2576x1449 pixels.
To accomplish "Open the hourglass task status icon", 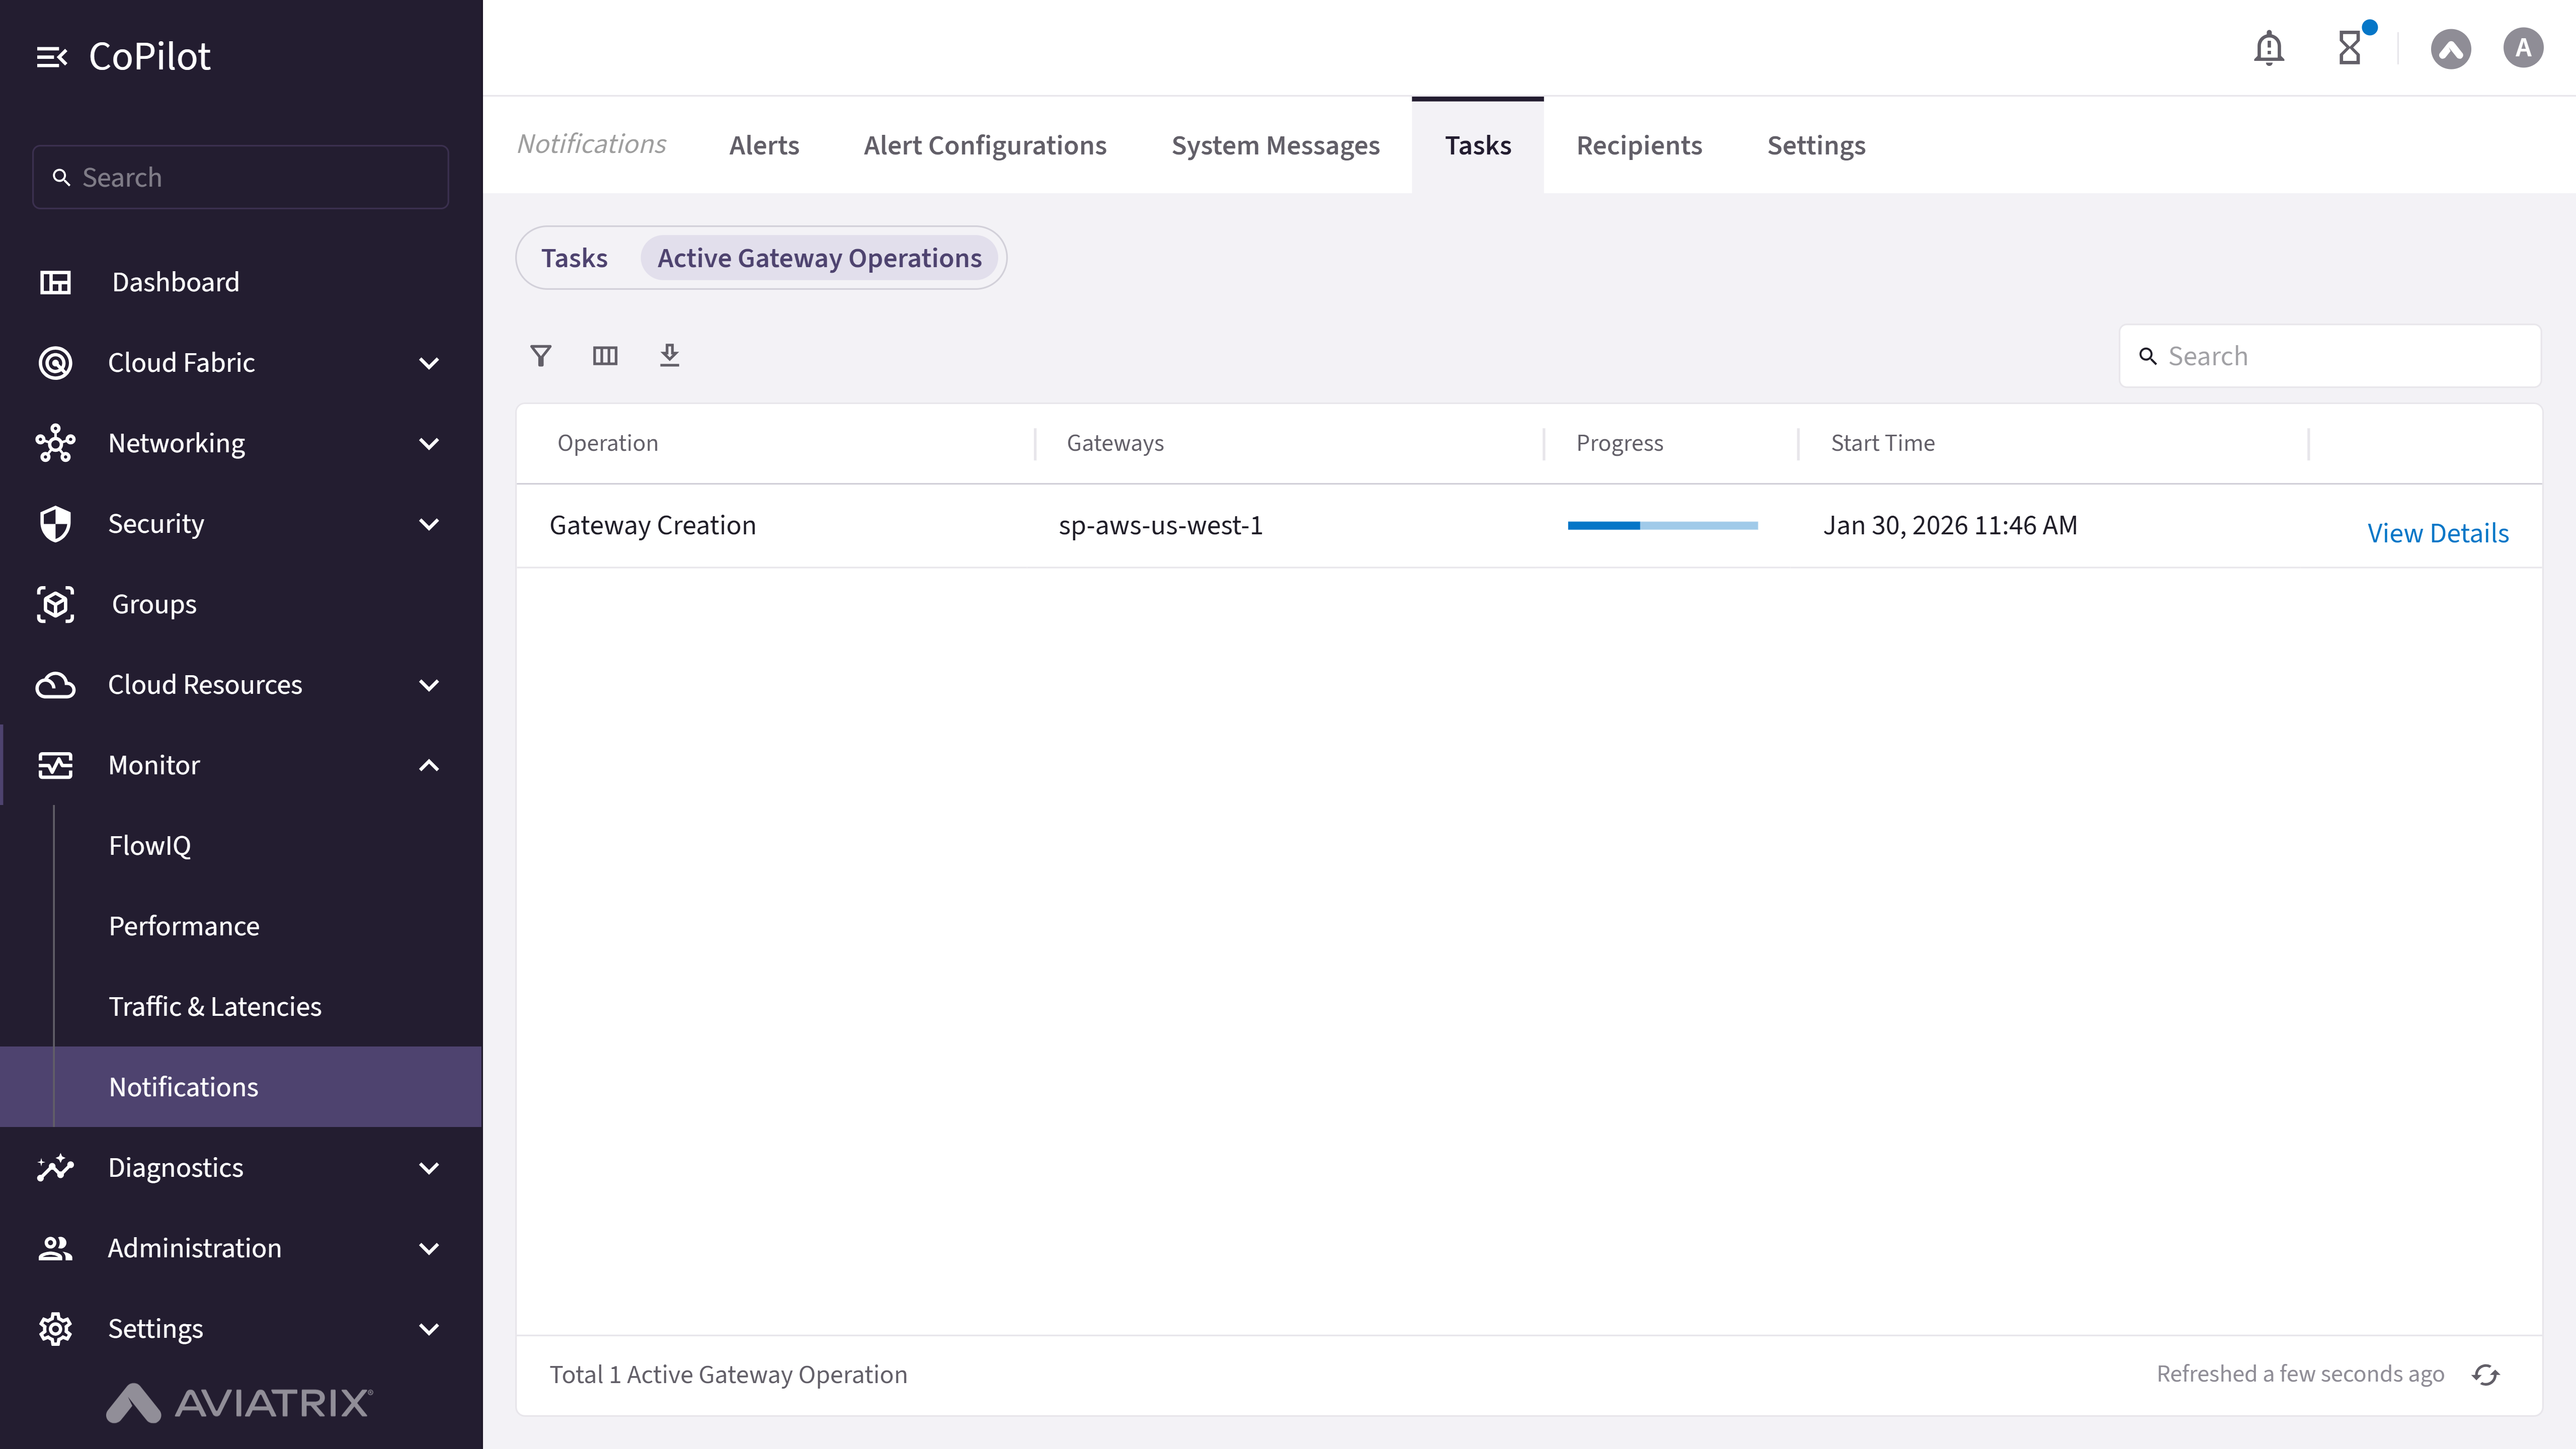I will [x=2350, y=48].
